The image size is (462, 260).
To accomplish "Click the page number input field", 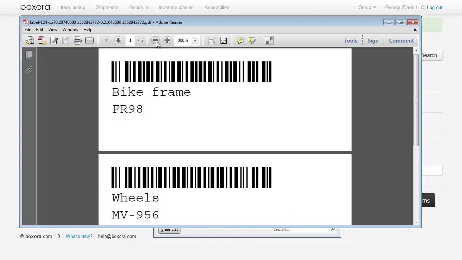I will coord(130,40).
